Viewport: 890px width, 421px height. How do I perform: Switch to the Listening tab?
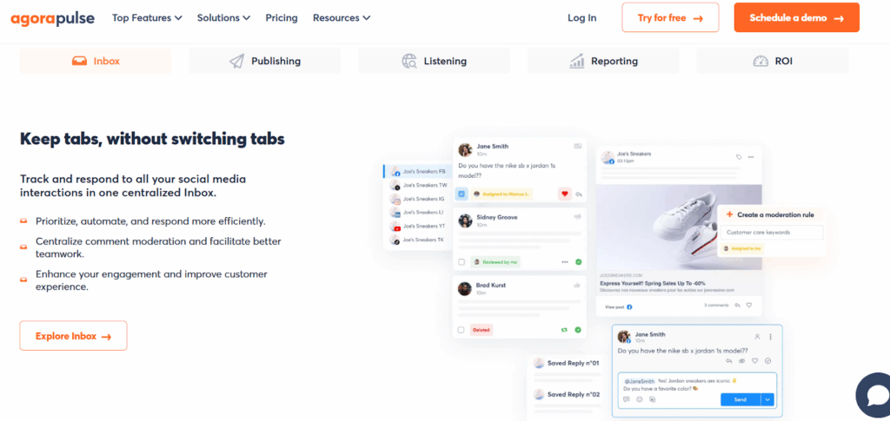point(434,61)
